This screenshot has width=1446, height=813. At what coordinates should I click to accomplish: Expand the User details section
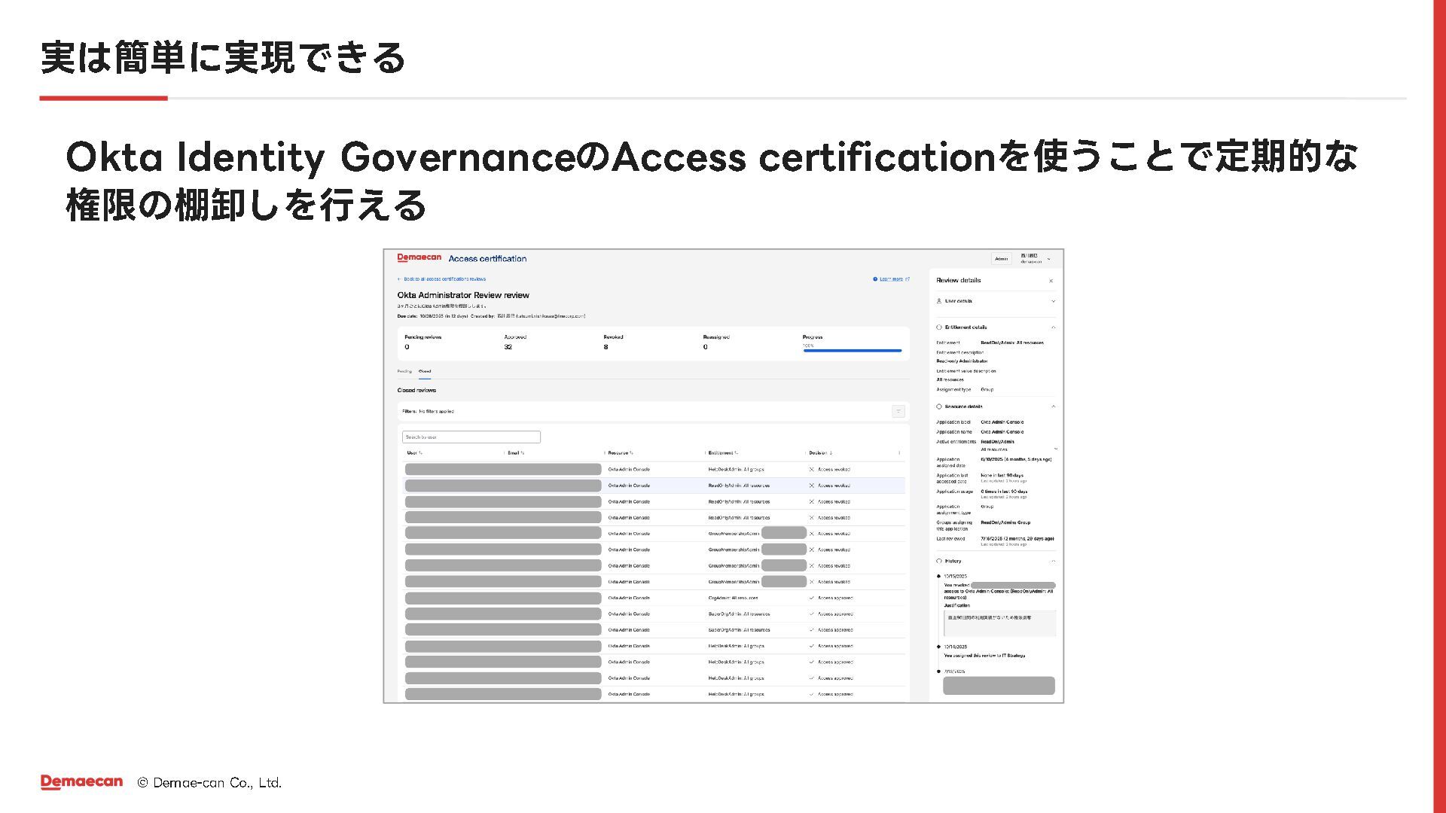tap(1053, 301)
